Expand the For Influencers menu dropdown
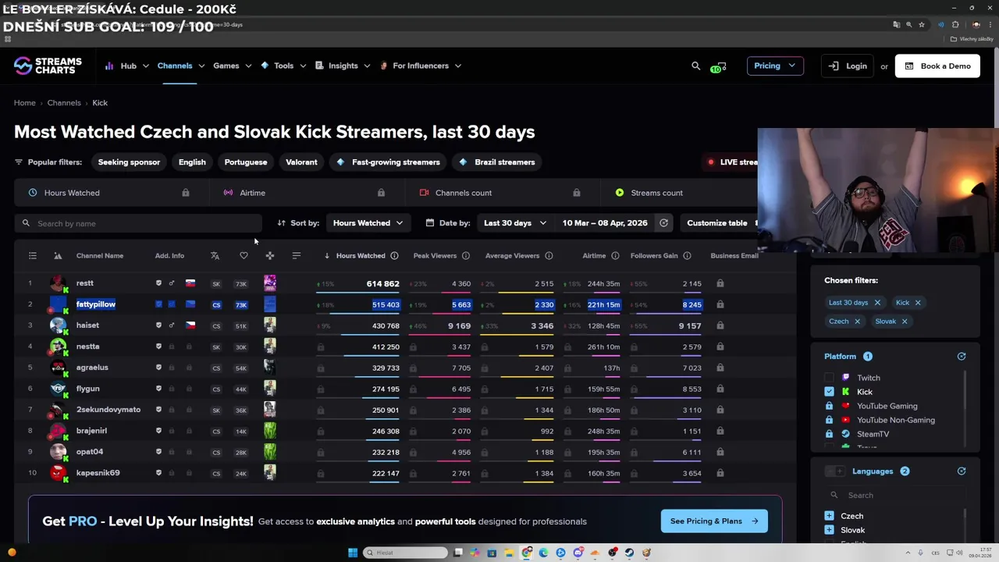 coord(421,66)
